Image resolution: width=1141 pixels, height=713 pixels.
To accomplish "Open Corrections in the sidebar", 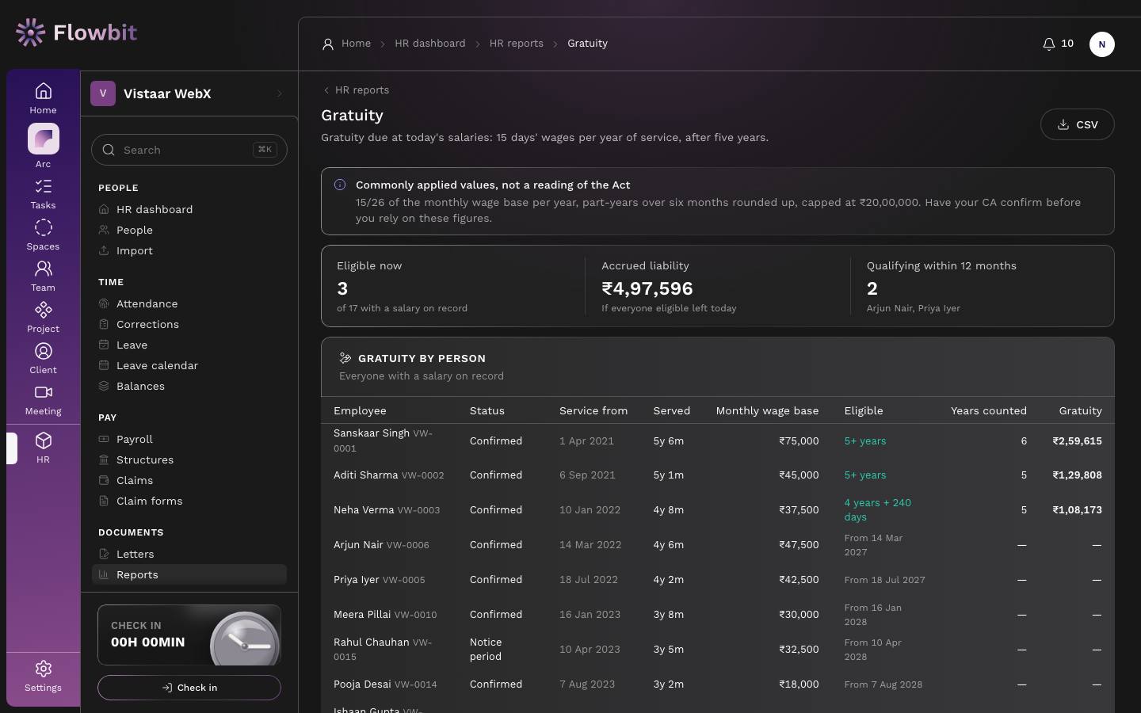I will [x=189, y=324].
